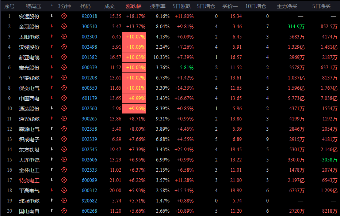Click the 3-minute play icon for 特变电工
Image resolution: width=340 pixels, height=216 pixels.
64,180
